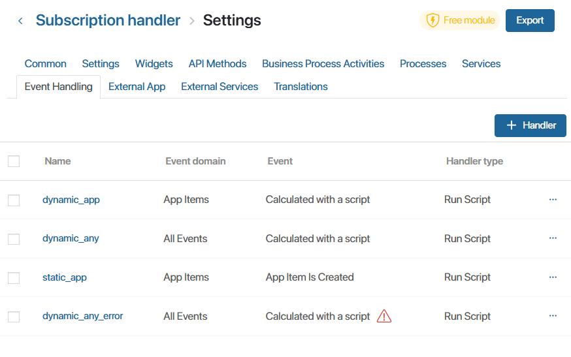Open more options for static_app row

click(553, 277)
